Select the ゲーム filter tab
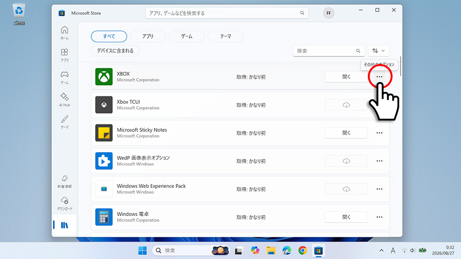The image size is (461, 259). point(187,37)
